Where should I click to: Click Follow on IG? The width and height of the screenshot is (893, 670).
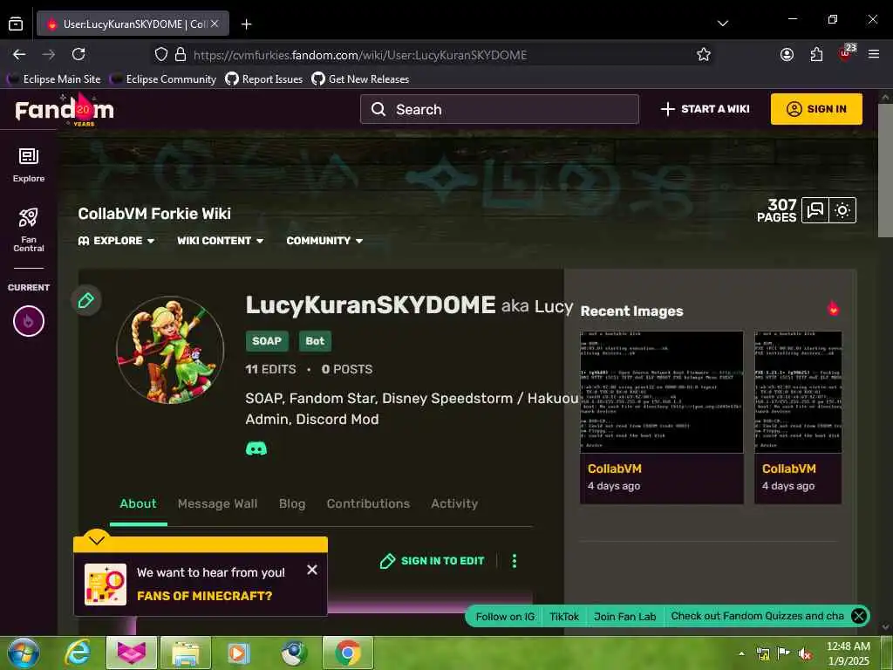point(505,617)
